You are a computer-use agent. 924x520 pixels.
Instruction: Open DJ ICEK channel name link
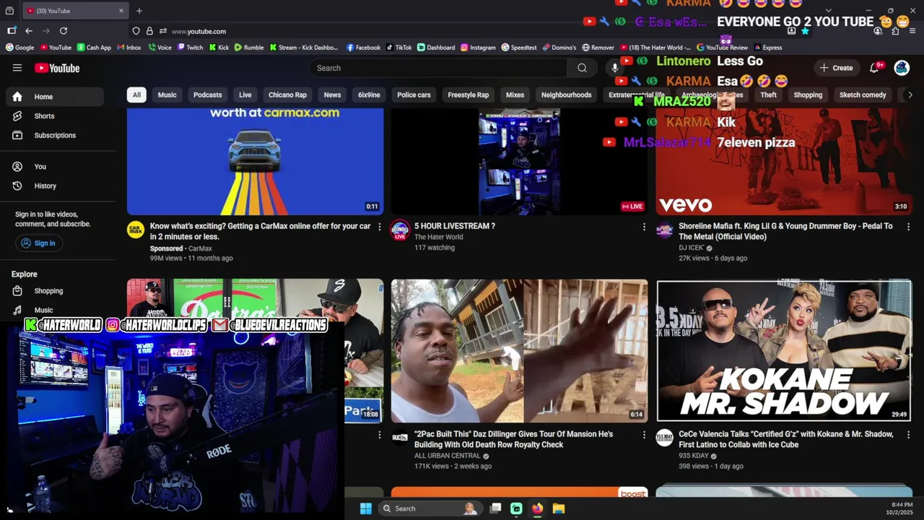691,248
